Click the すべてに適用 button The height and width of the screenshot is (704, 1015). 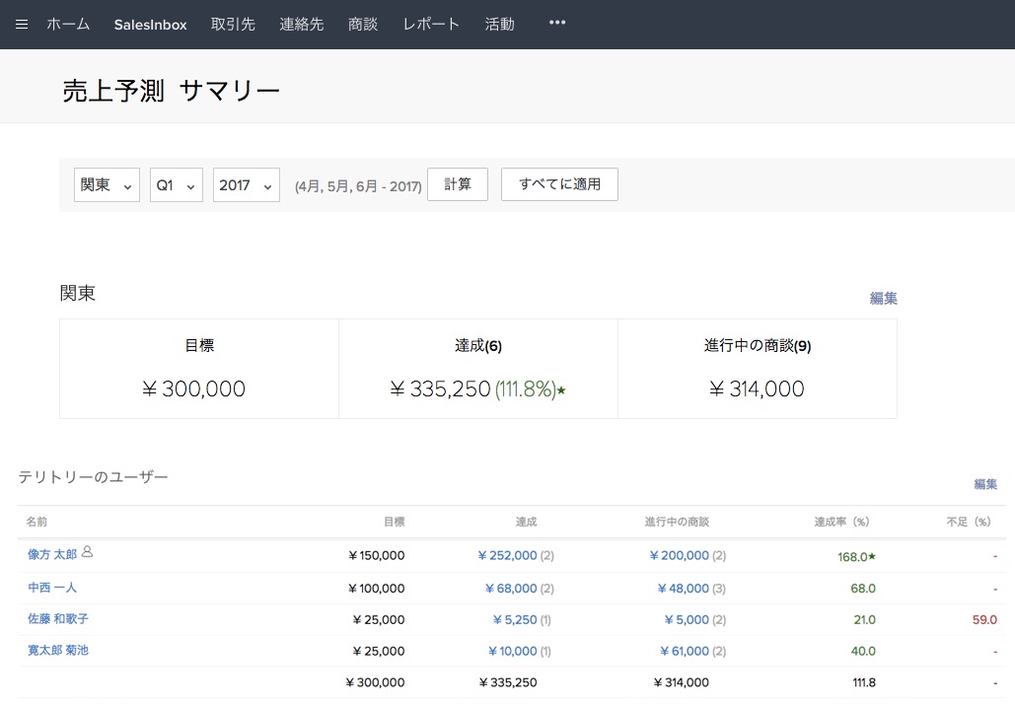559,184
